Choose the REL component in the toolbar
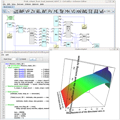The width and height of the screenshot is (120, 120). click(x=39, y=11)
